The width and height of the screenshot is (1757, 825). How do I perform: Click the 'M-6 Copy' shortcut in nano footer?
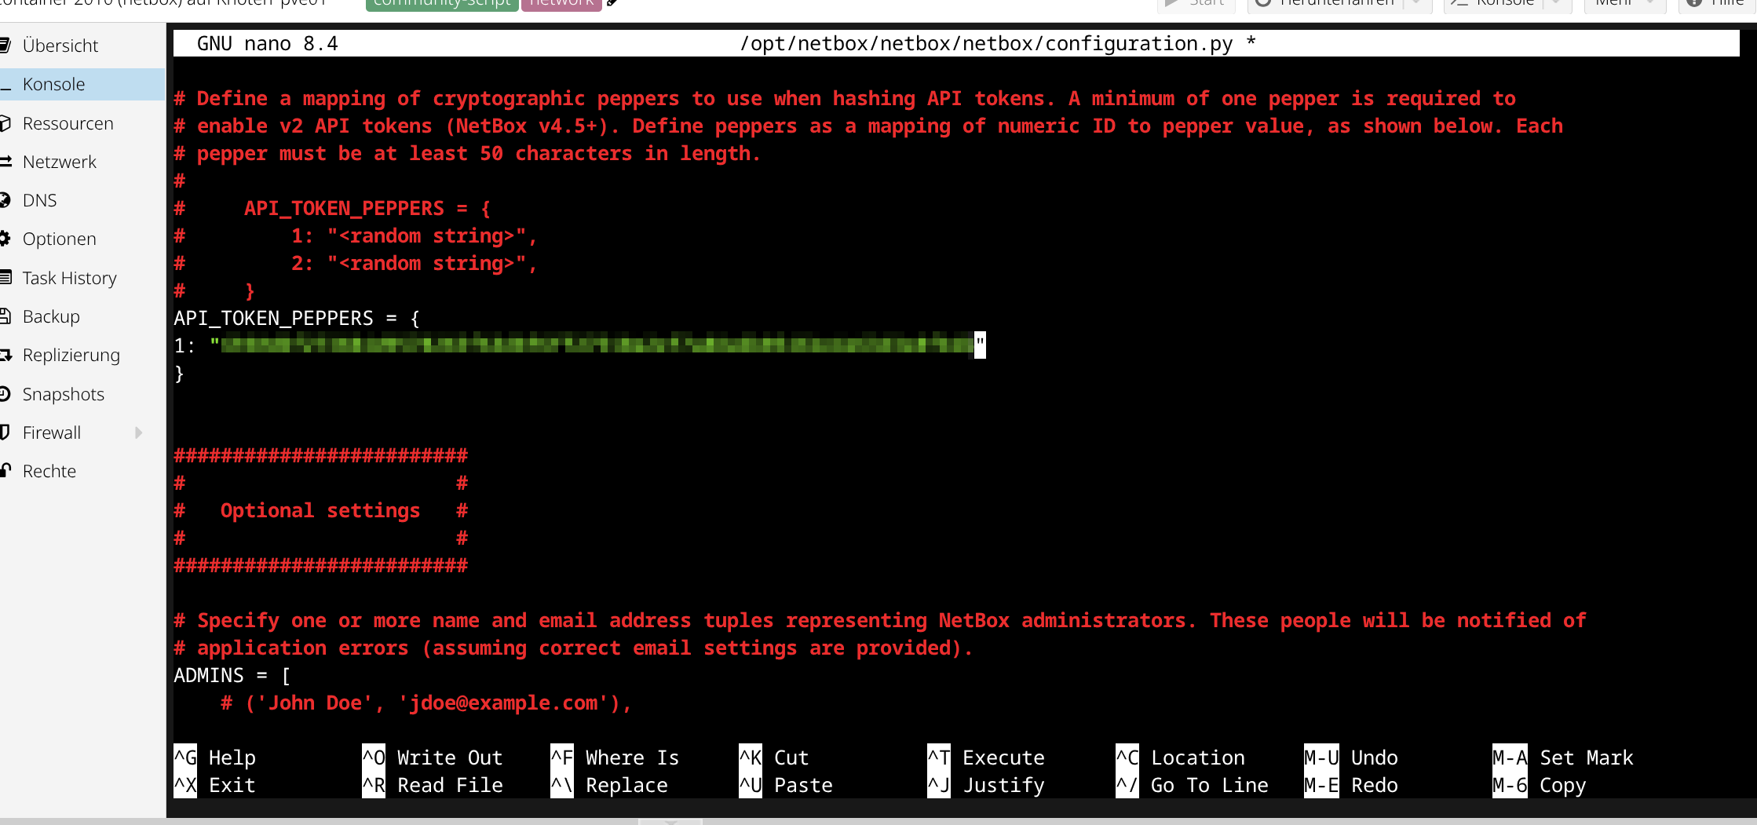1540,785
